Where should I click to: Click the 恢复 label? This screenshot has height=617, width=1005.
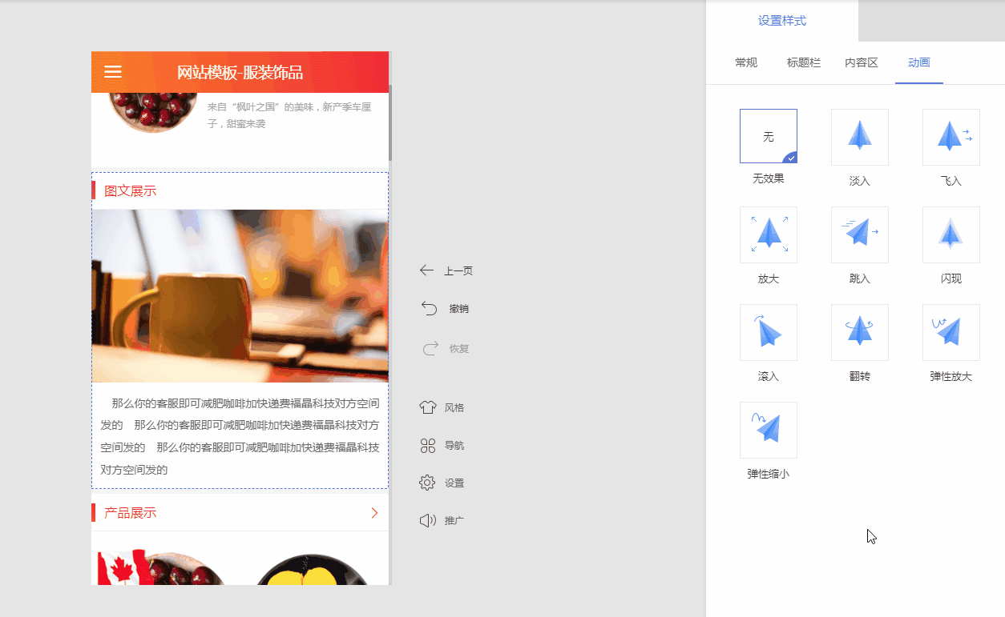459,349
